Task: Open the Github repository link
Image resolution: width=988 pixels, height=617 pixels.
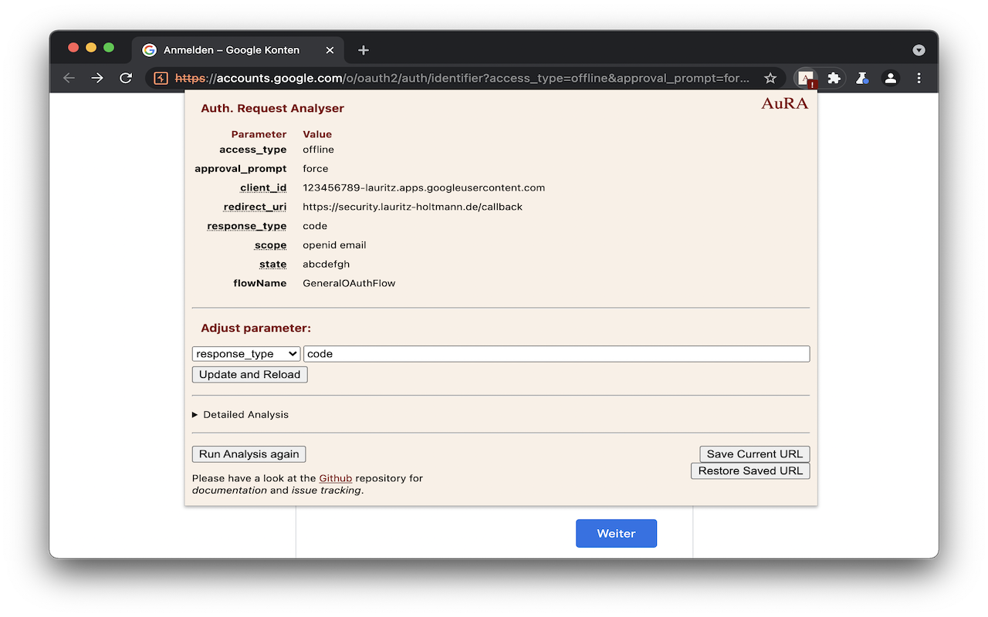Action: pos(336,478)
